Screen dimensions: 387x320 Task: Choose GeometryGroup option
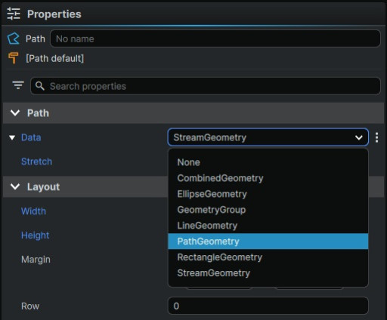(268, 210)
